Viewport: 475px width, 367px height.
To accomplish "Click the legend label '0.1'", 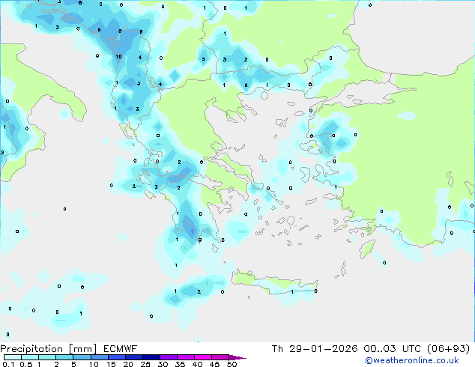I will [8, 364].
